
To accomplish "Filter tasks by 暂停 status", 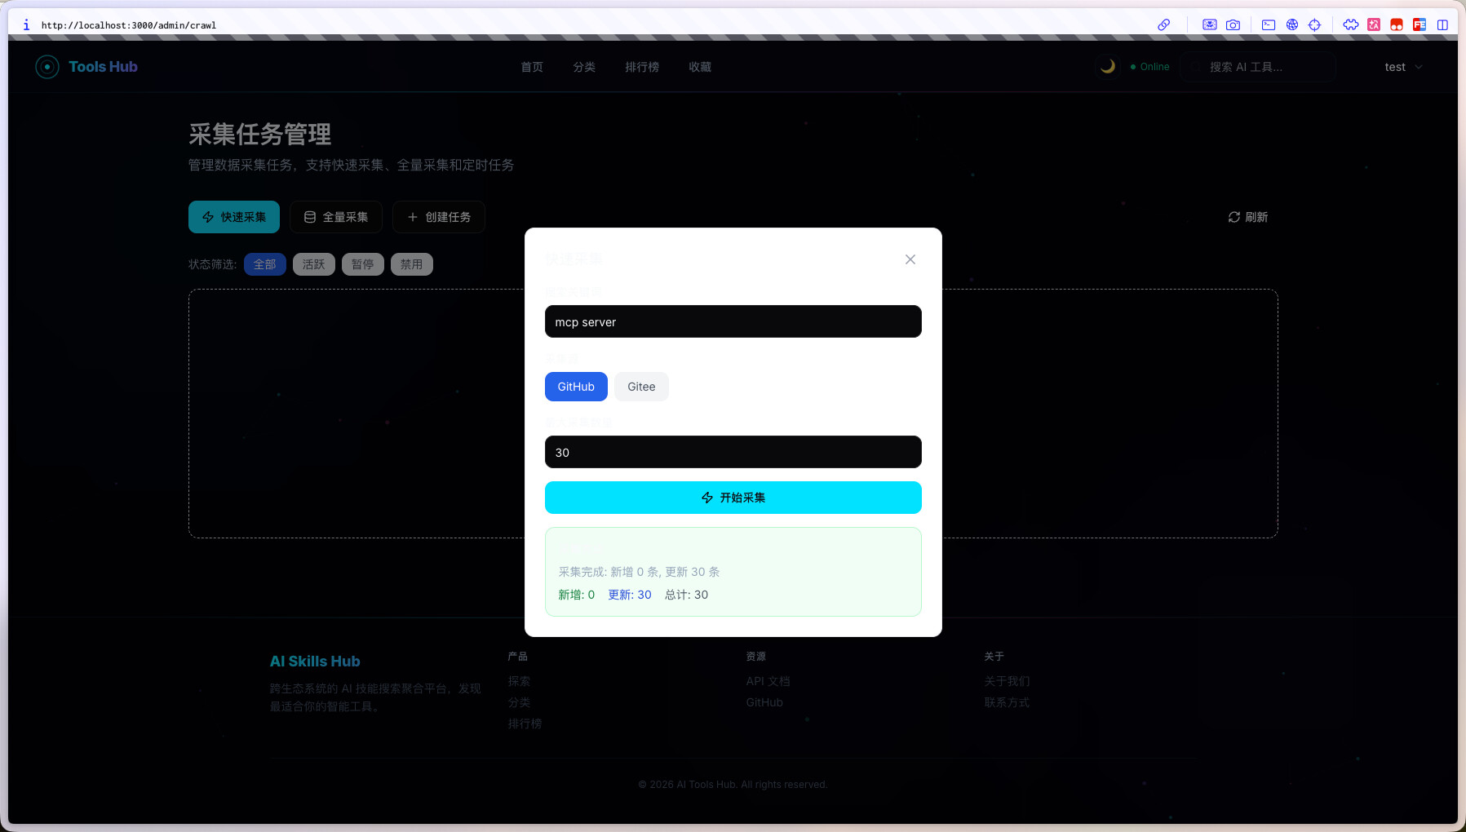I will click(x=362, y=264).
